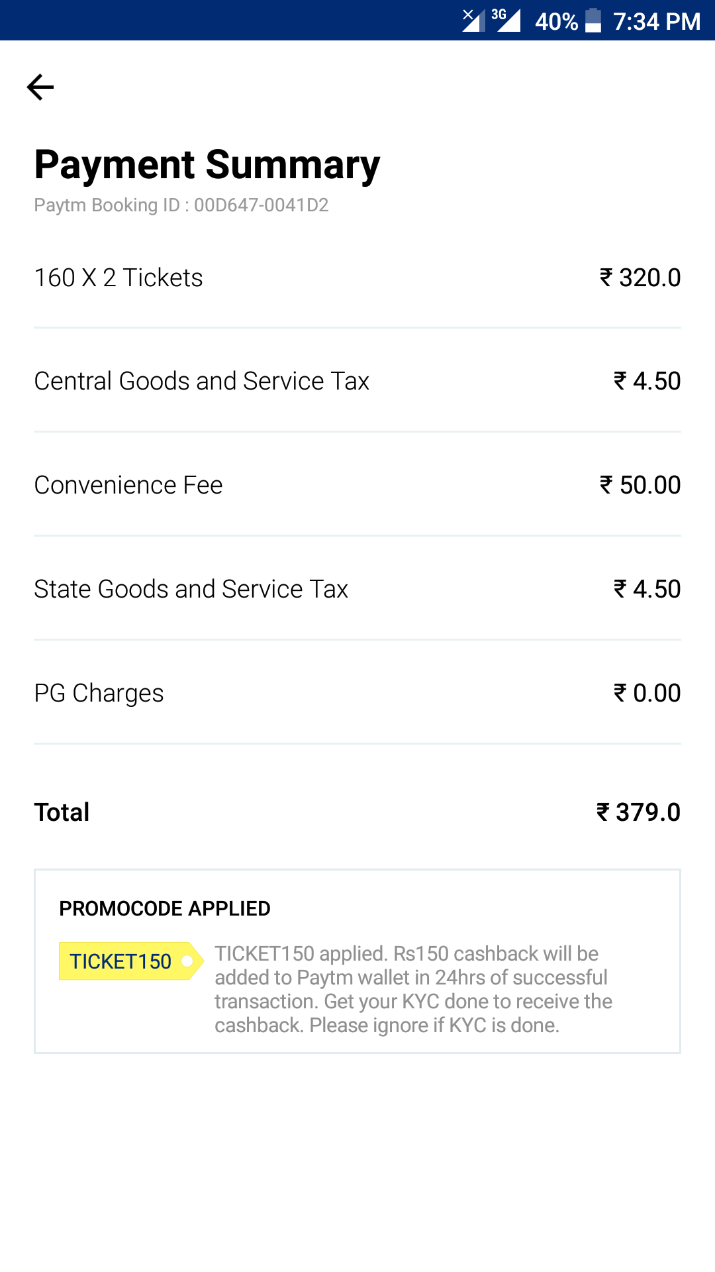Tap the battery icon in status bar
715x1272 pixels.
pyautogui.click(x=593, y=21)
